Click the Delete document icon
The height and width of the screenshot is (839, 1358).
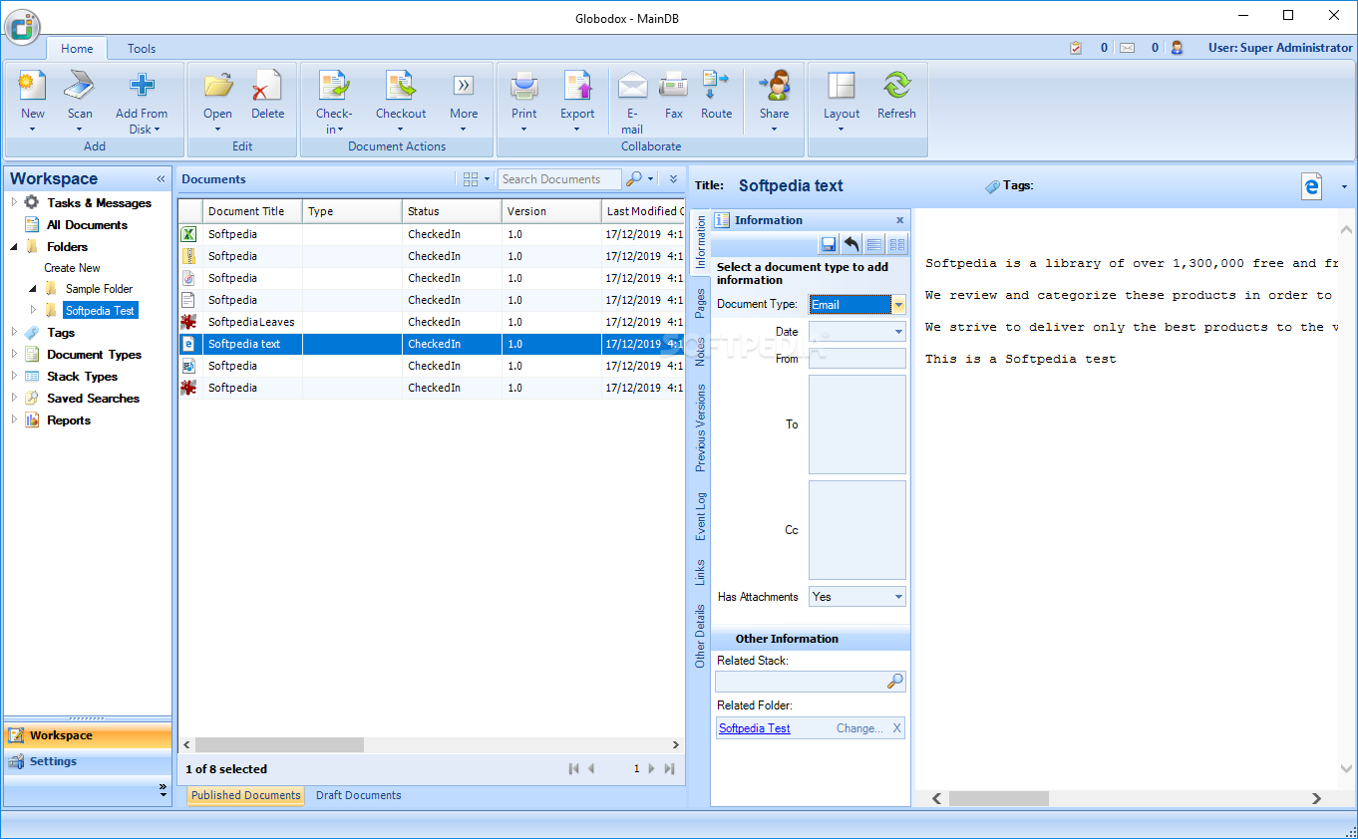(x=267, y=87)
